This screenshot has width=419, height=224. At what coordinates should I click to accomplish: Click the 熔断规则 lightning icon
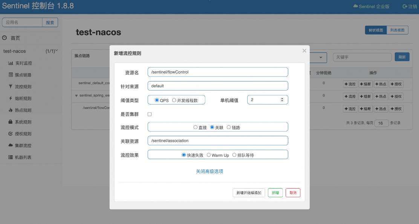coord(11,98)
